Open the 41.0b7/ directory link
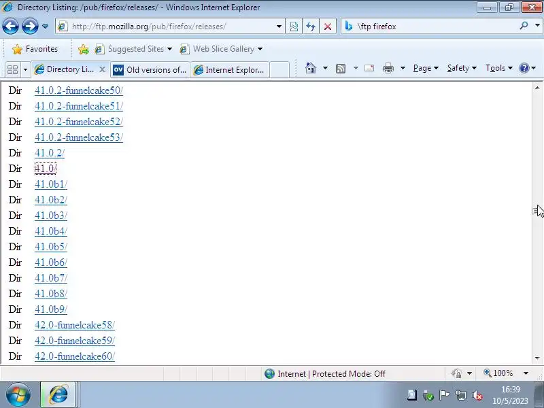 [x=51, y=278]
